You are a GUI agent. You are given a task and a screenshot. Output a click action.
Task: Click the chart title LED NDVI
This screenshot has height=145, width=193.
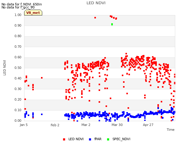96,3
